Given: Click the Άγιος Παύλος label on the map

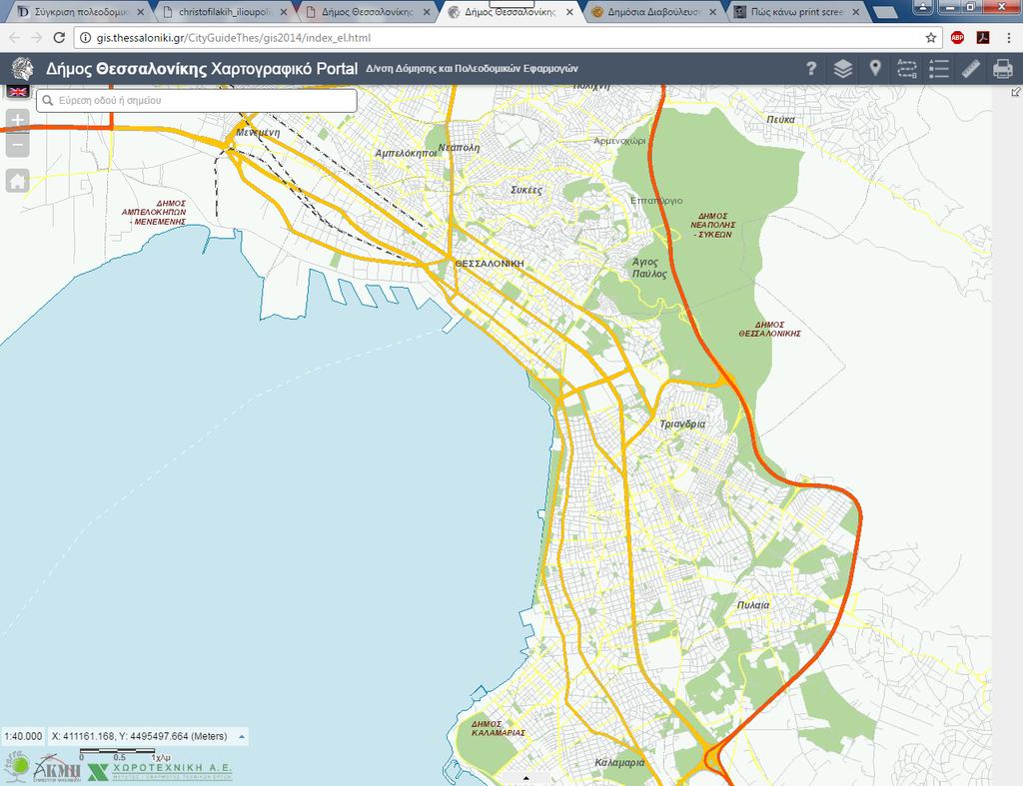Looking at the screenshot, I should pos(649,268).
